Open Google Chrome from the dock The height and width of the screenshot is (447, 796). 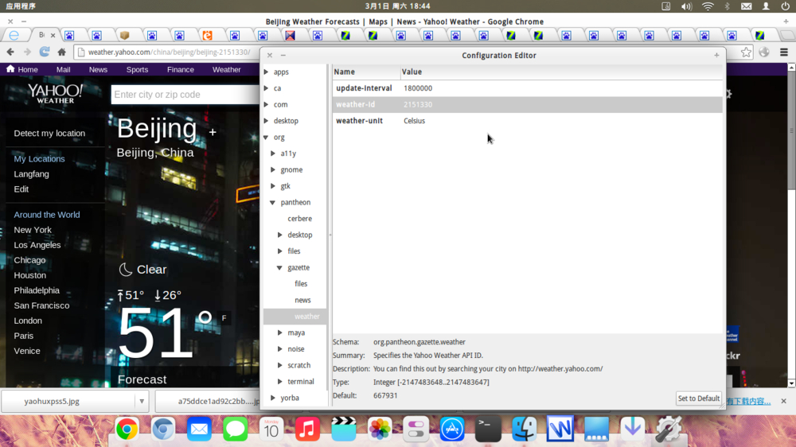click(127, 430)
